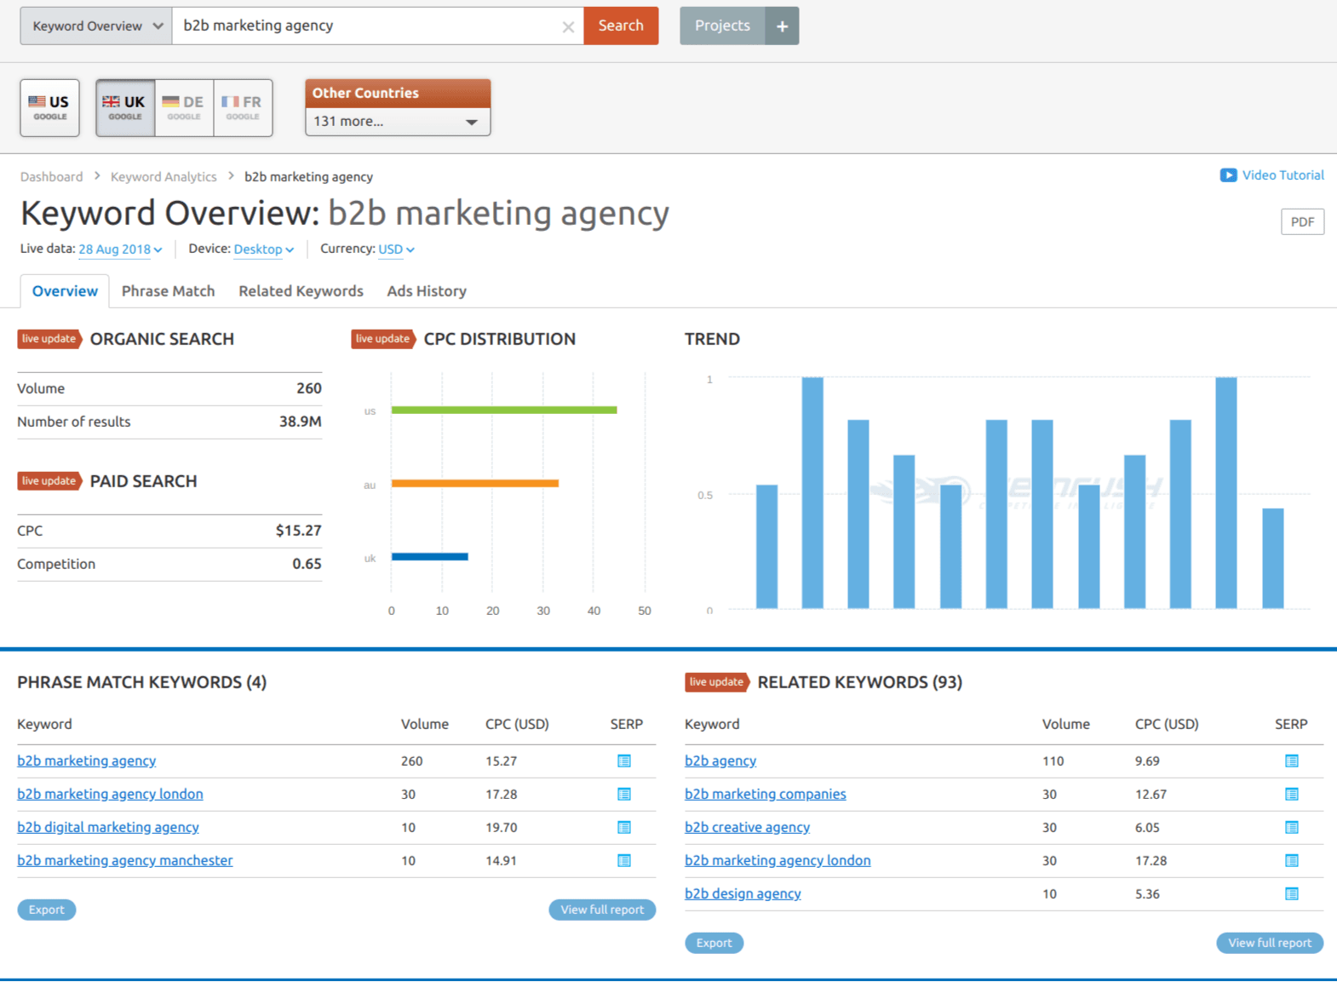Open b2b digital marketing agency link
This screenshot has height=982, width=1337.
click(x=108, y=827)
